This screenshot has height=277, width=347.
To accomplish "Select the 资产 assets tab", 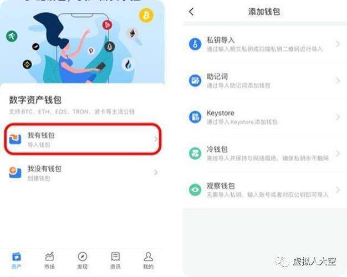I will pyautogui.click(x=17, y=260).
